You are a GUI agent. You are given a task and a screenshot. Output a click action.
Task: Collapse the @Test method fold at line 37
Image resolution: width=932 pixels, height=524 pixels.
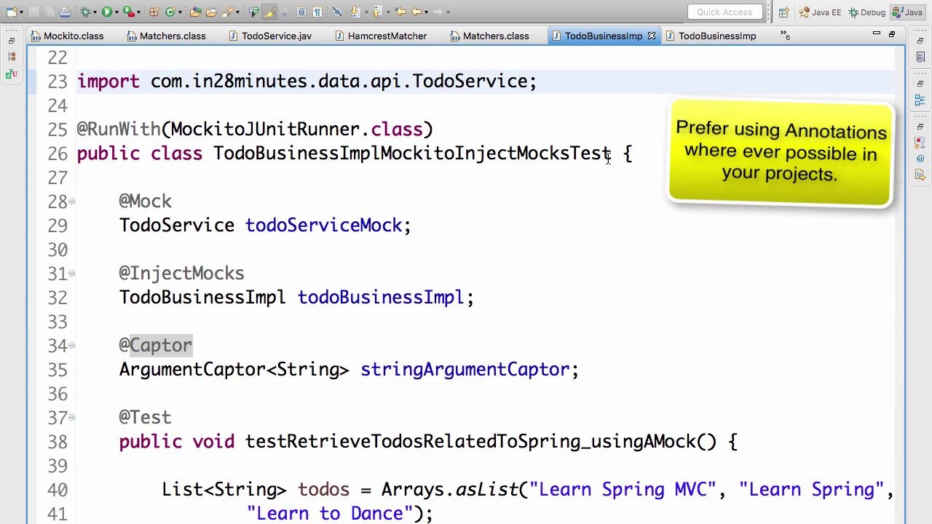71,418
